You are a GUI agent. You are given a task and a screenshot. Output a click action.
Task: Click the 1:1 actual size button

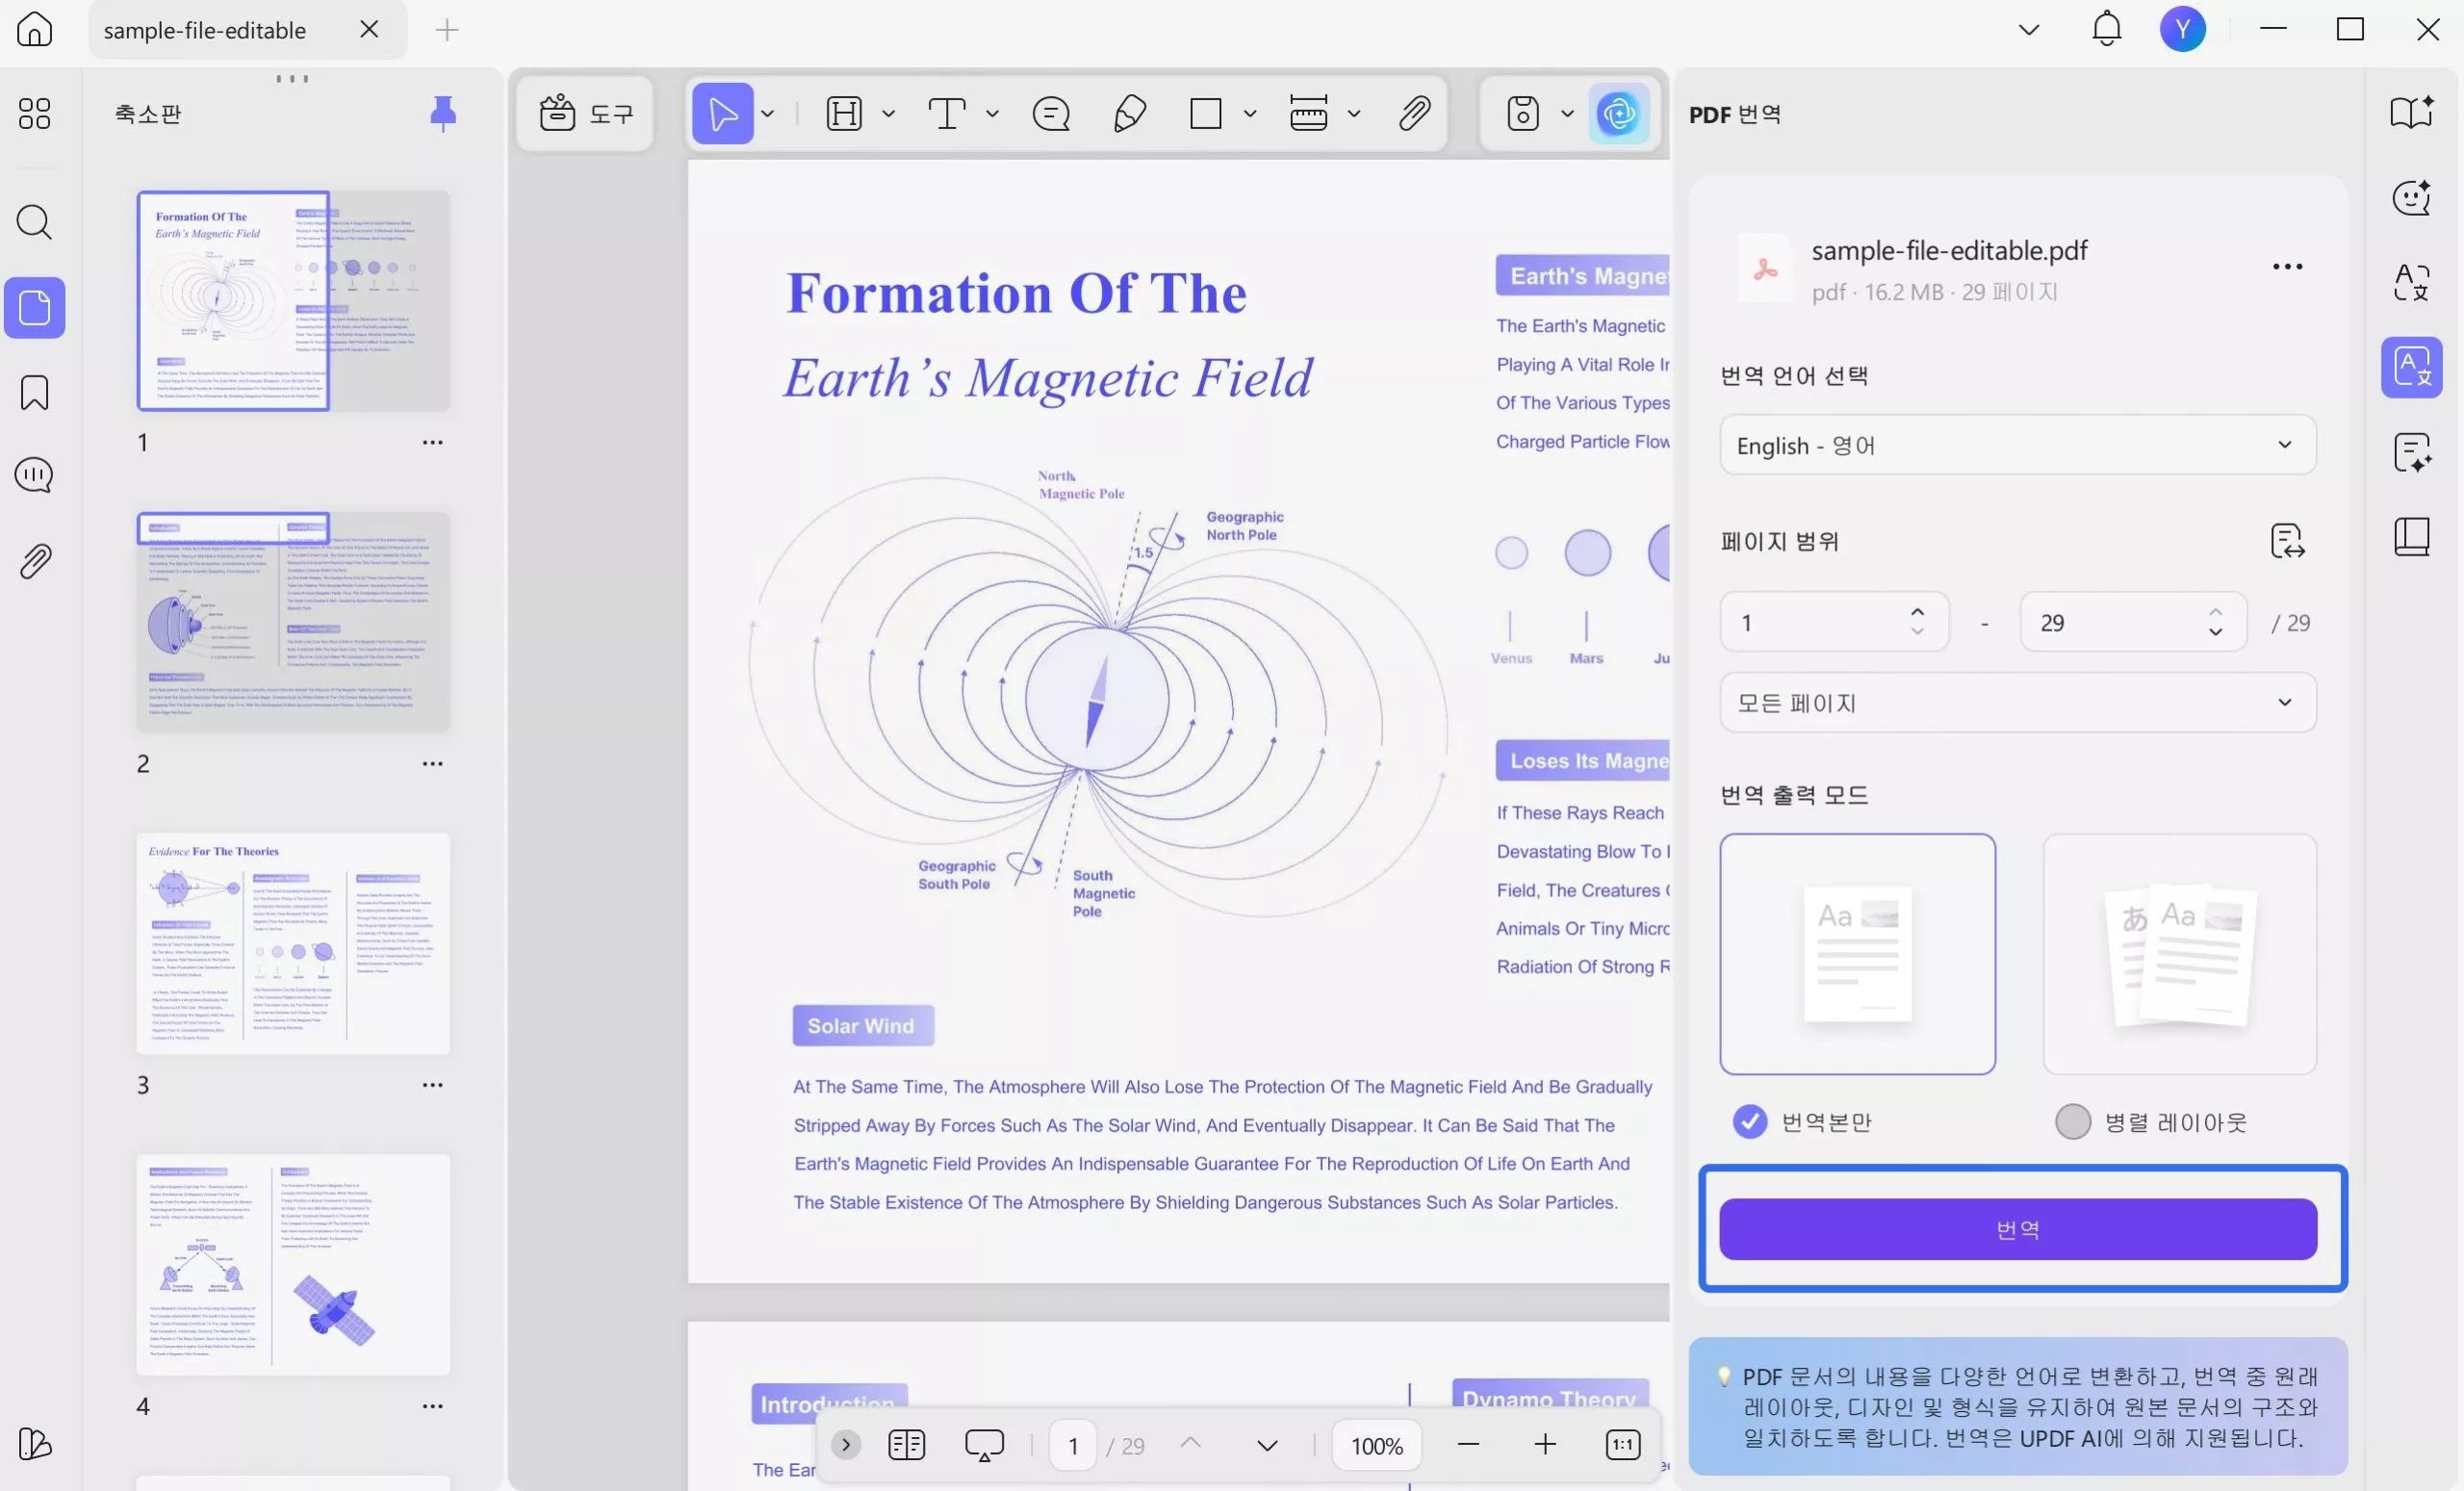click(1622, 1444)
